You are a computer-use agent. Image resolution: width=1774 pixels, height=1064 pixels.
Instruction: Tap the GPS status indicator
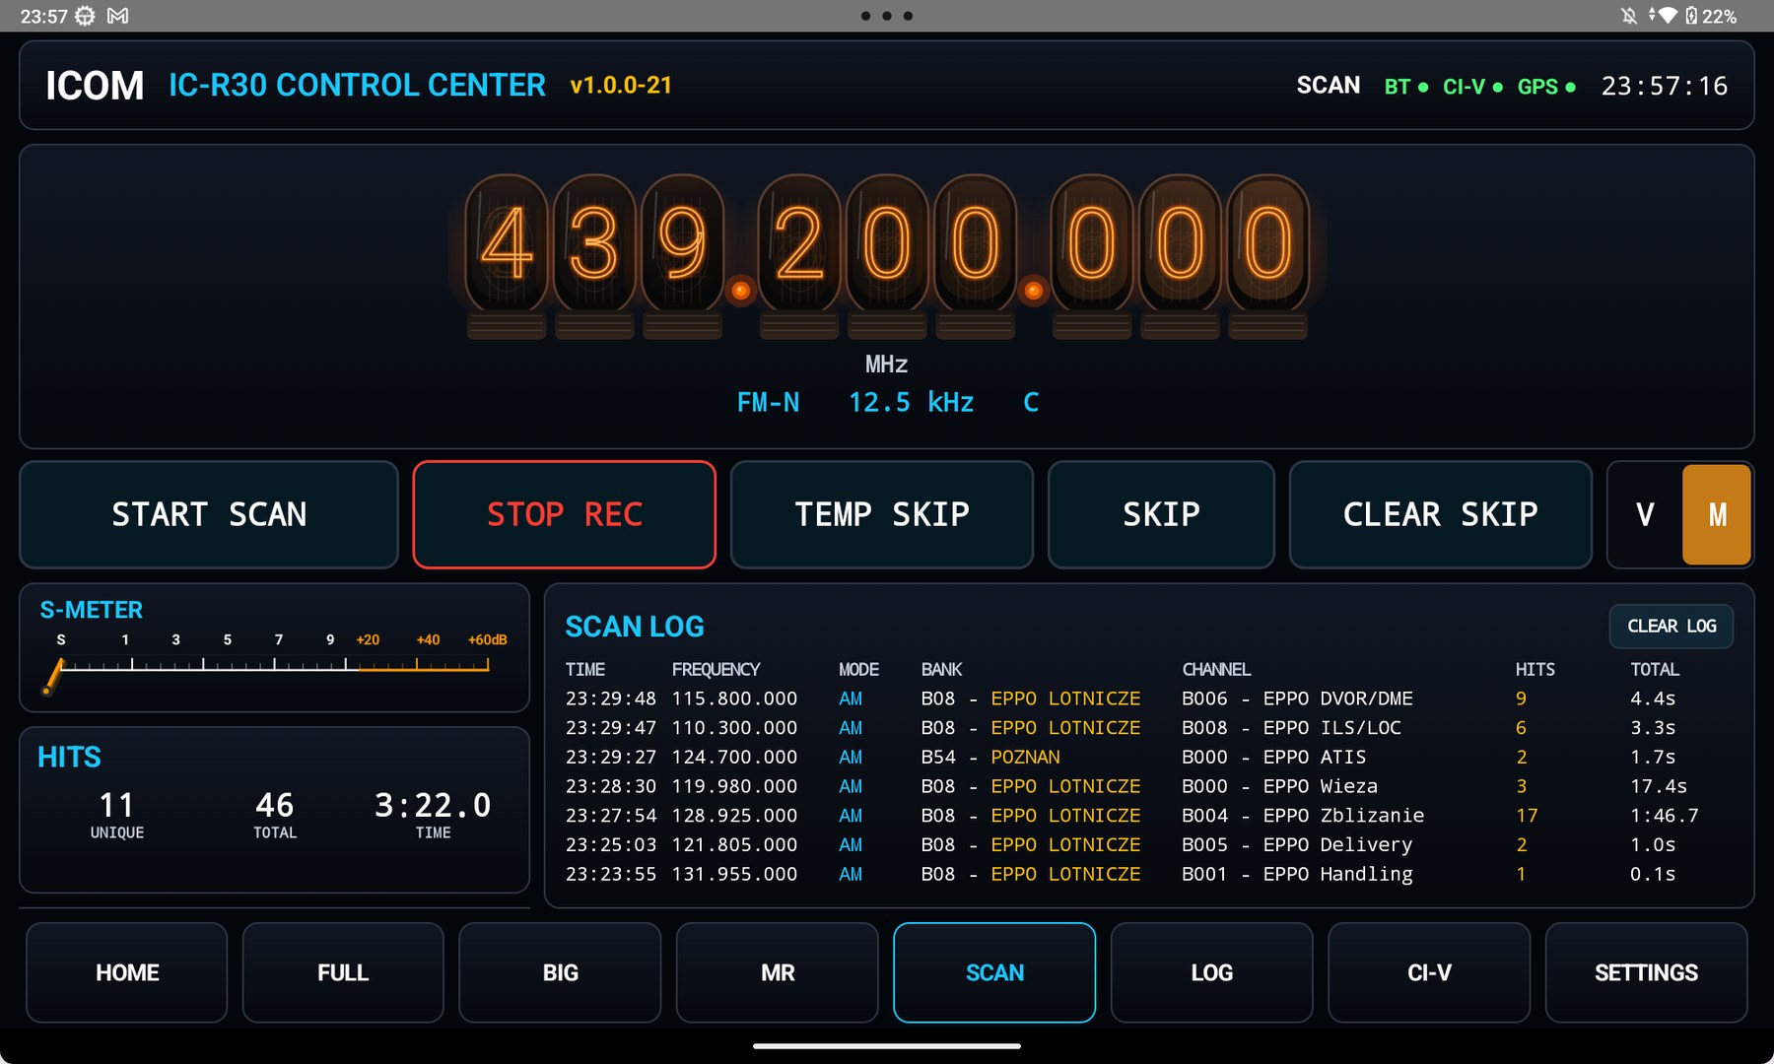click(1546, 87)
